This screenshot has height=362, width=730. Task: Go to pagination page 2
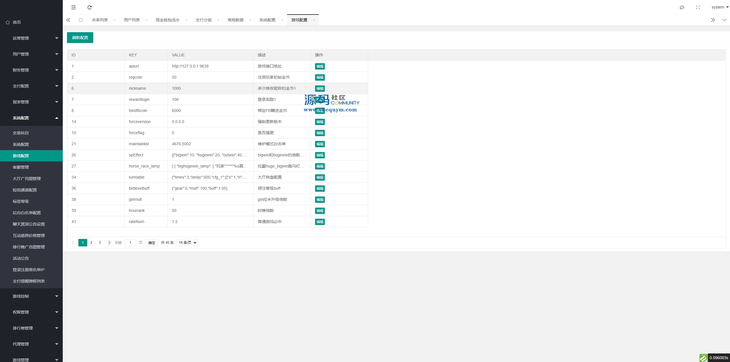91,243
